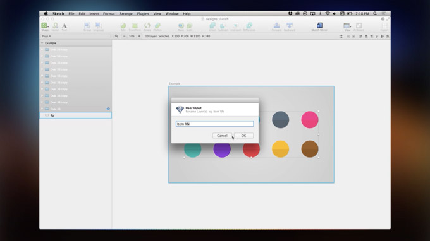The height and width of the screenshot is (241, 430).
Task: Click the Rotate toolbar icon
Action: coord(147,26)
